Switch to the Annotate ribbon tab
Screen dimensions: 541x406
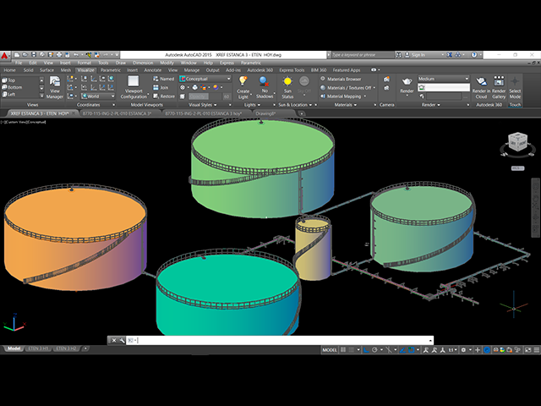(x=151, y=70)
